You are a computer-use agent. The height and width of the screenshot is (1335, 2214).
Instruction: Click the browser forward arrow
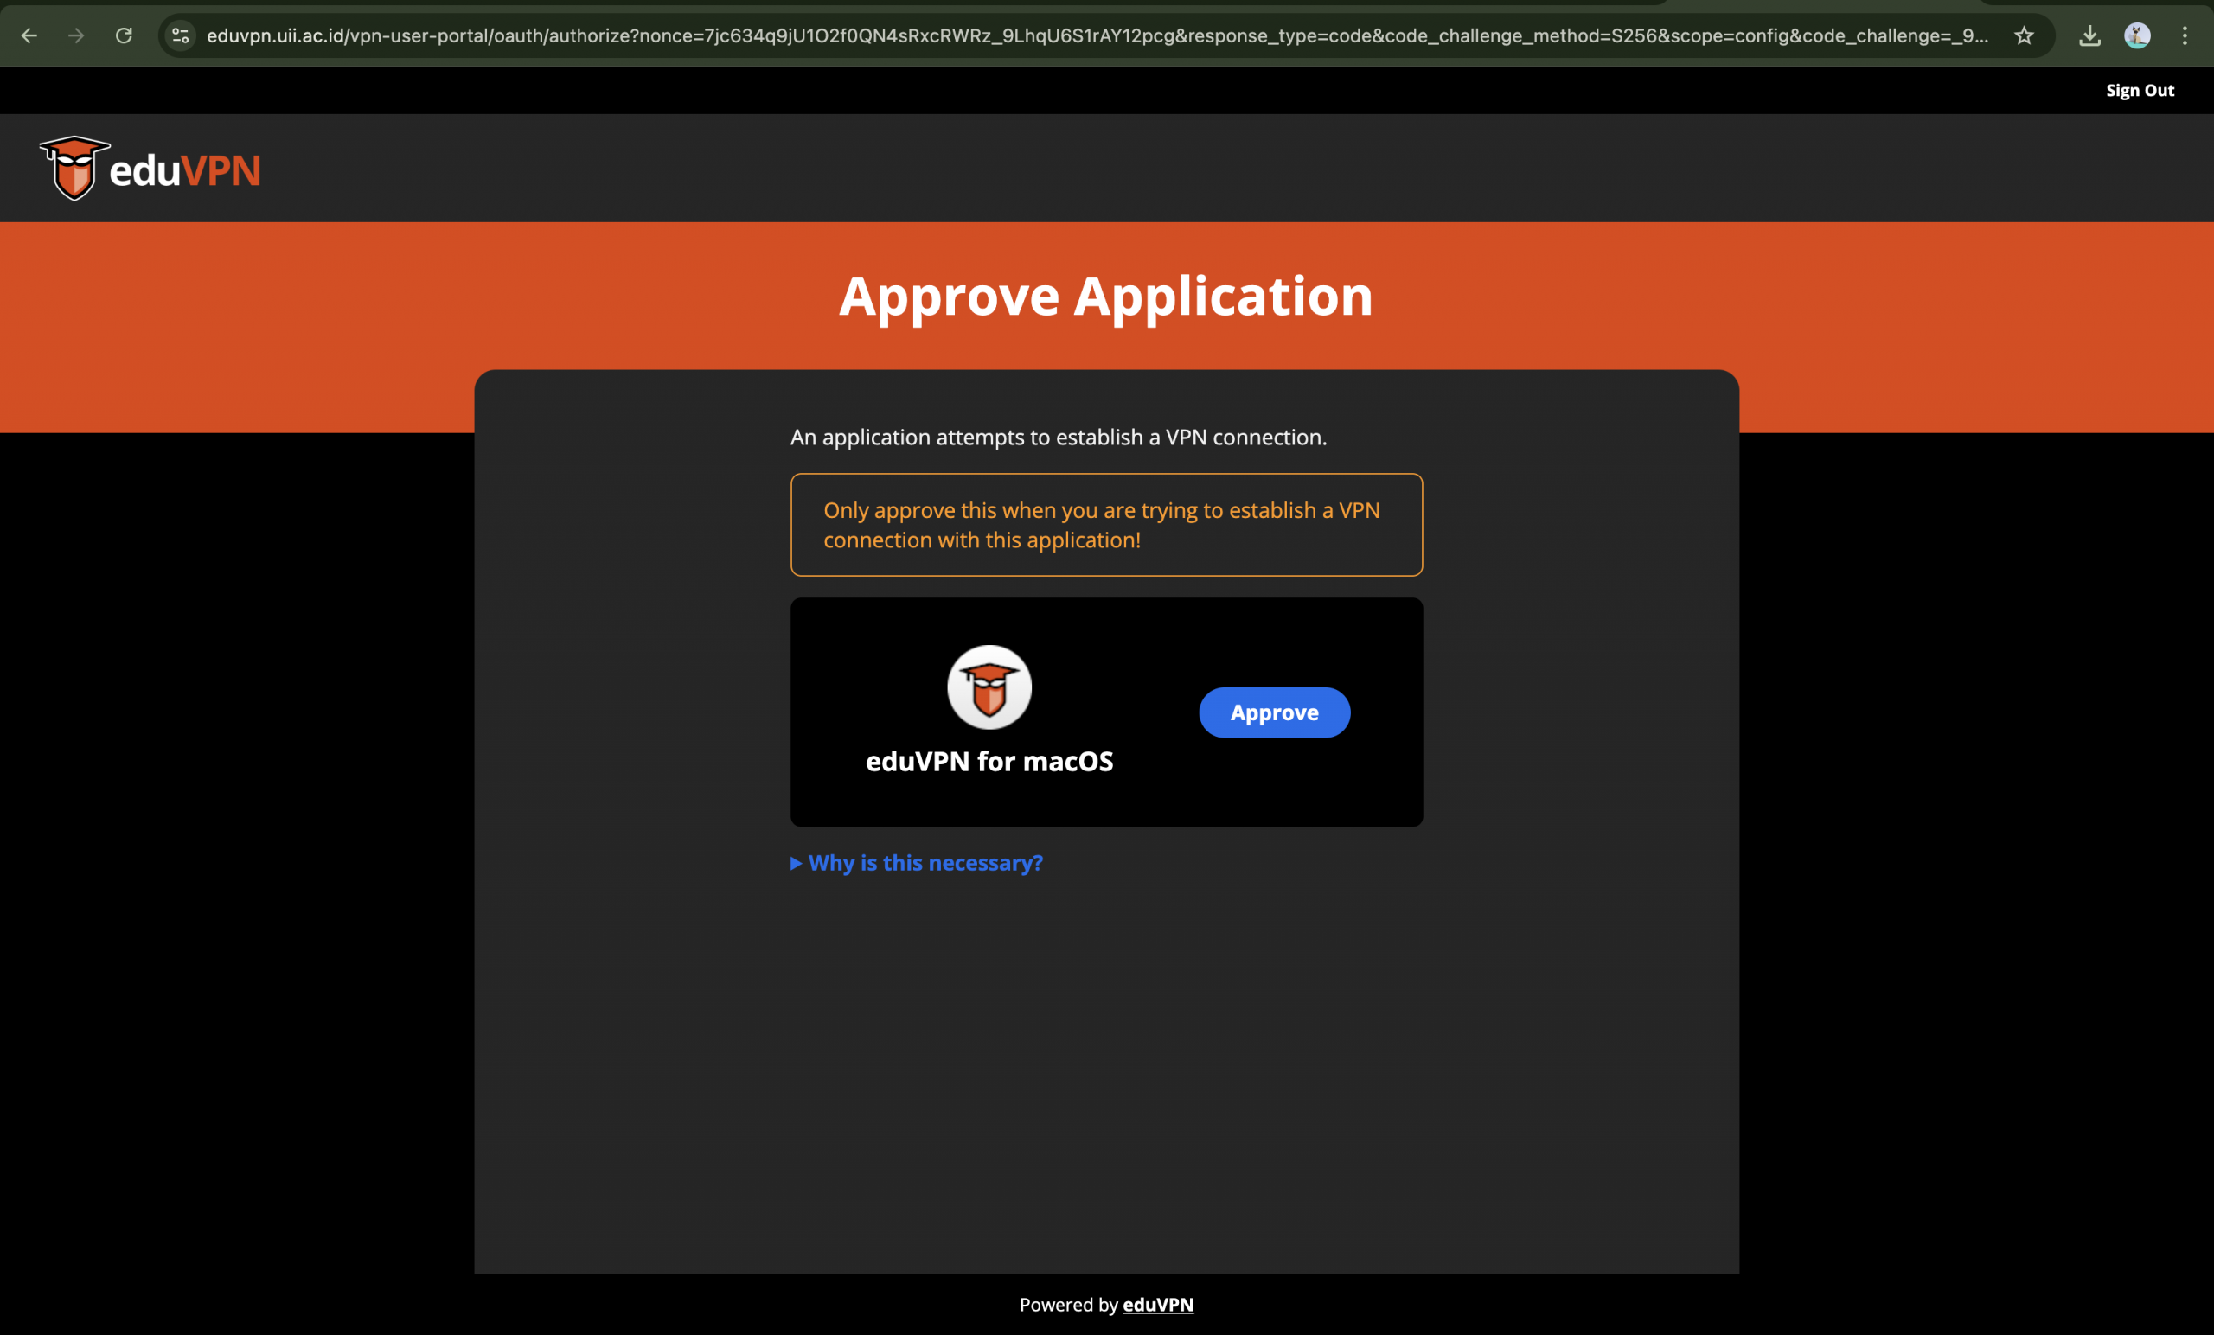tap(76, 36)
